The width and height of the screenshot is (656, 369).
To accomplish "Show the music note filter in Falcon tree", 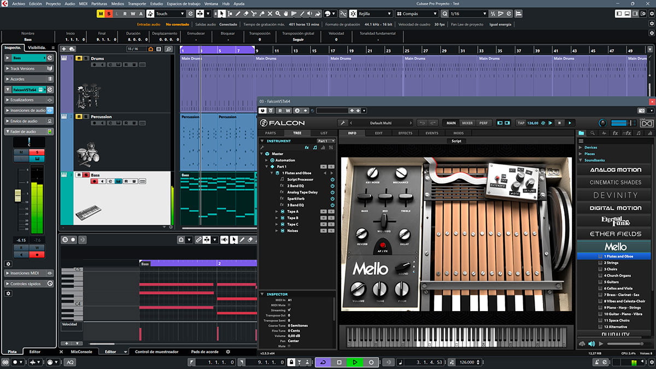I will [315, 148].
